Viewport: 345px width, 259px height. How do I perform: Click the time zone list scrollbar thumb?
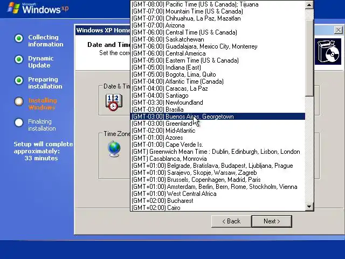pyautogui.click(x=309, y=58)
